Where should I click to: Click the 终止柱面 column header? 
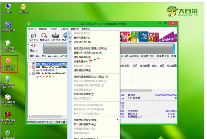pyautogui.click(x=172, y=66)
